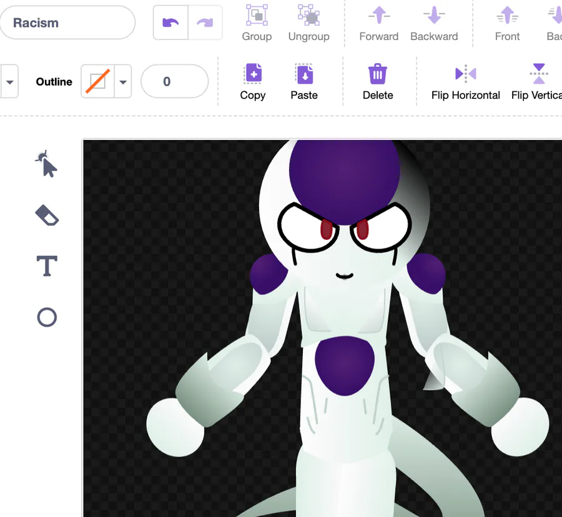This screenshot has height=517, width=562.
Task: Click the purple chest gem on the character
Action: tap(345, 365)
